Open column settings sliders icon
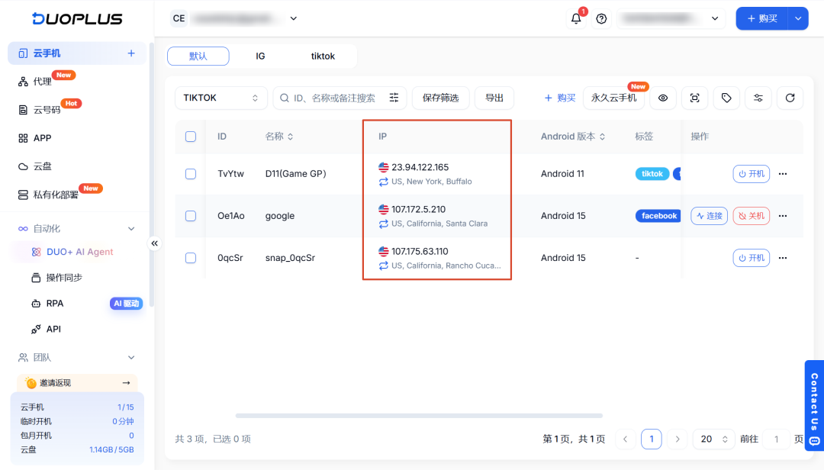The image size is (824, 470). 758,98
